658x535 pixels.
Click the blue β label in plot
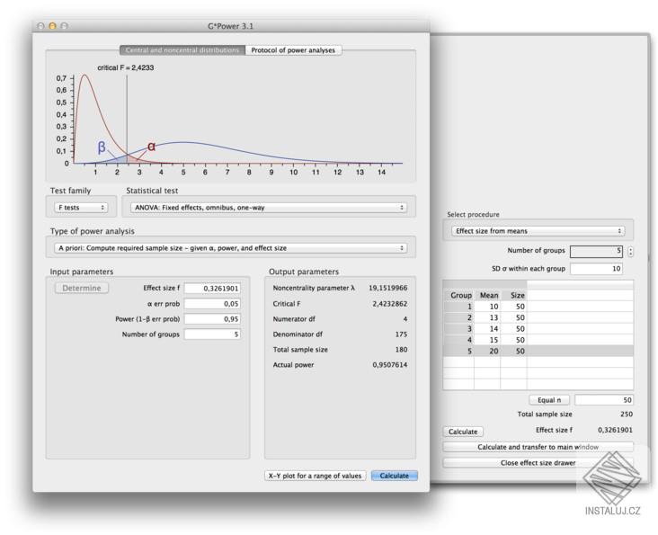(102, 147)
